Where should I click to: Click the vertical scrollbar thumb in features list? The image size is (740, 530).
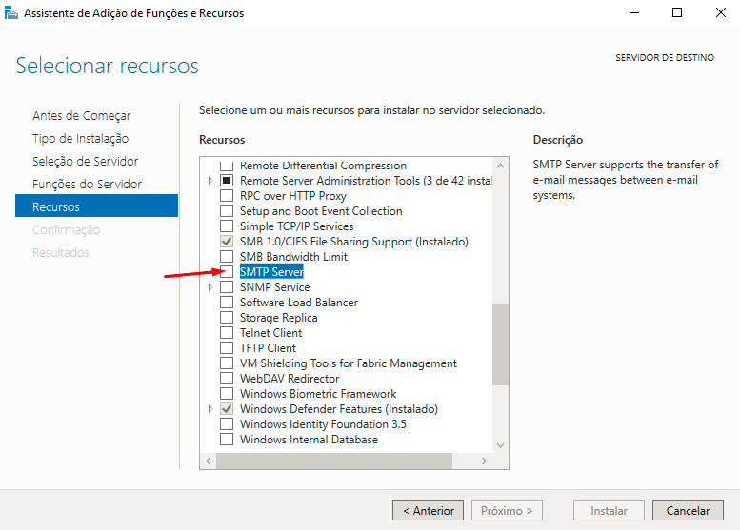(x=500, y=344)
